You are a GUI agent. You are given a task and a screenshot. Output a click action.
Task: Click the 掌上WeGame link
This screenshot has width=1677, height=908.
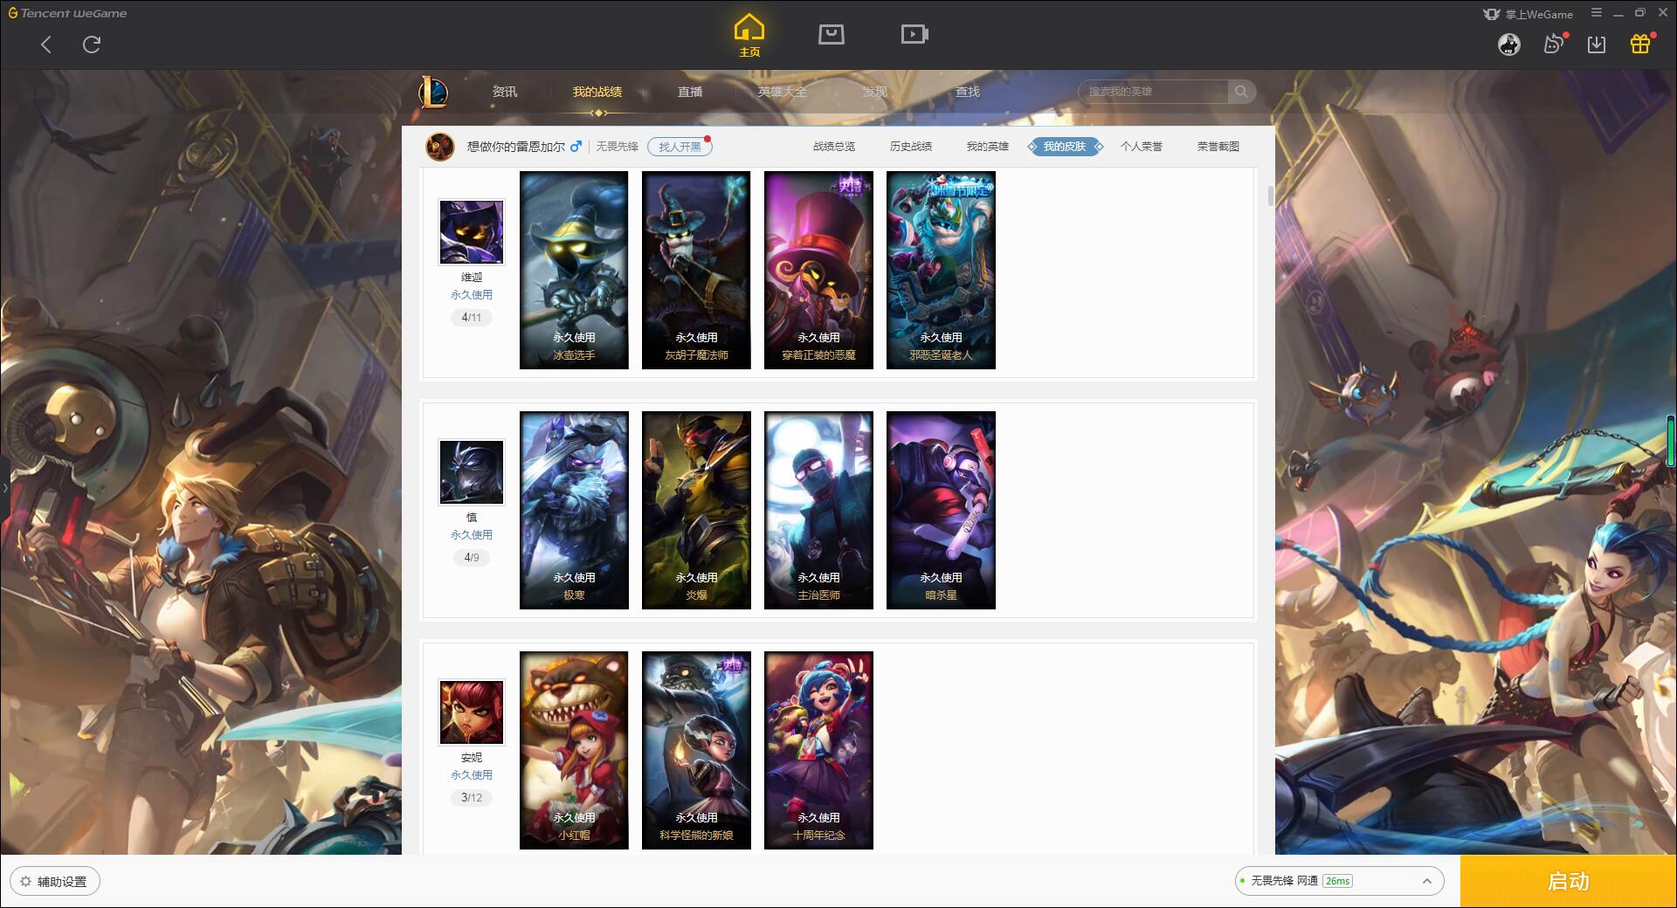pyautogui.click(x=1528, y=14)
